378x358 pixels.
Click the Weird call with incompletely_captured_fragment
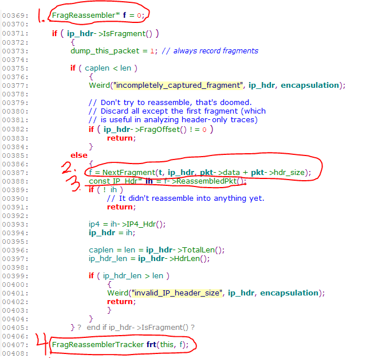[100, 85]
